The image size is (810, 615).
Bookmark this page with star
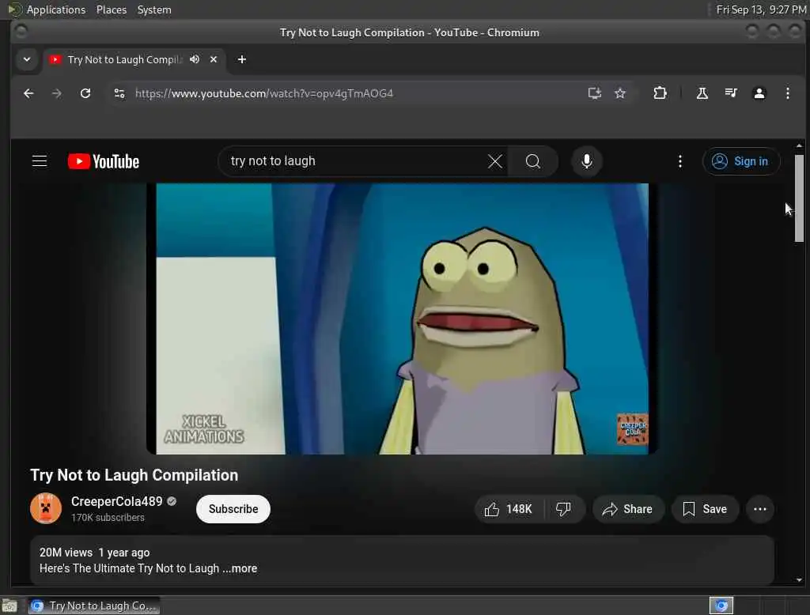[x=620, y=93]
